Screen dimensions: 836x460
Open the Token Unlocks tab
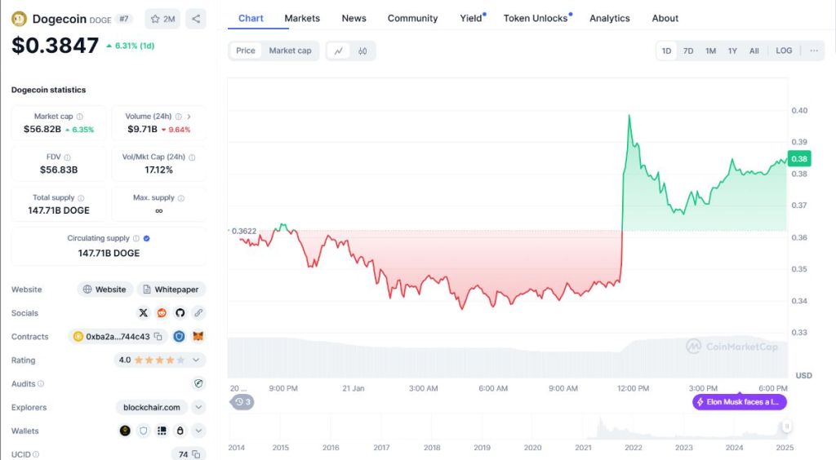click(536, 18)
